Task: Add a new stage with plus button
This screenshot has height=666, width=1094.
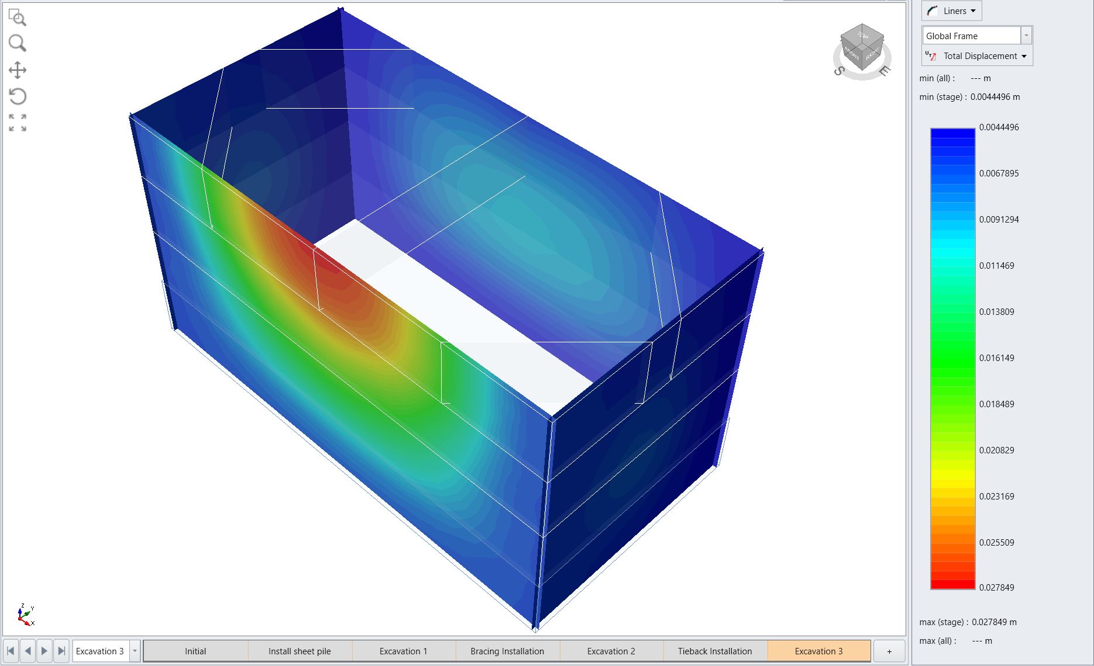Action: 889,651
